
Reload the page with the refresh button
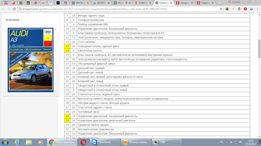[x=14, y=9]
